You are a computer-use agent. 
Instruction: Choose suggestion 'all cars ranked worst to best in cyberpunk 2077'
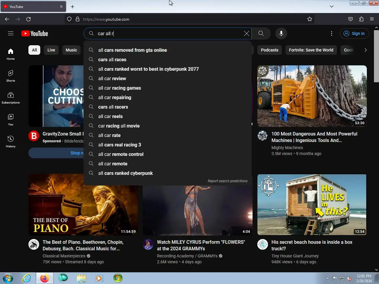(168, 69)
